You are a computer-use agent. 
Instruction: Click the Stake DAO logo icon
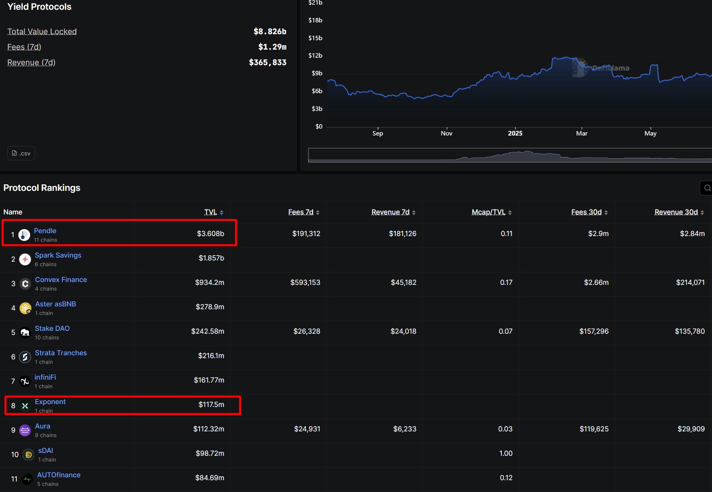[25, 332]
